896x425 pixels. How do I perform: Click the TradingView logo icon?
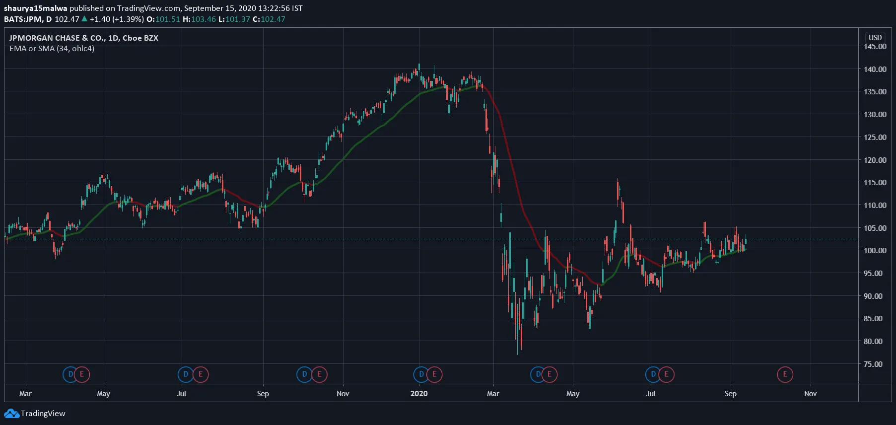coord(11,414)
